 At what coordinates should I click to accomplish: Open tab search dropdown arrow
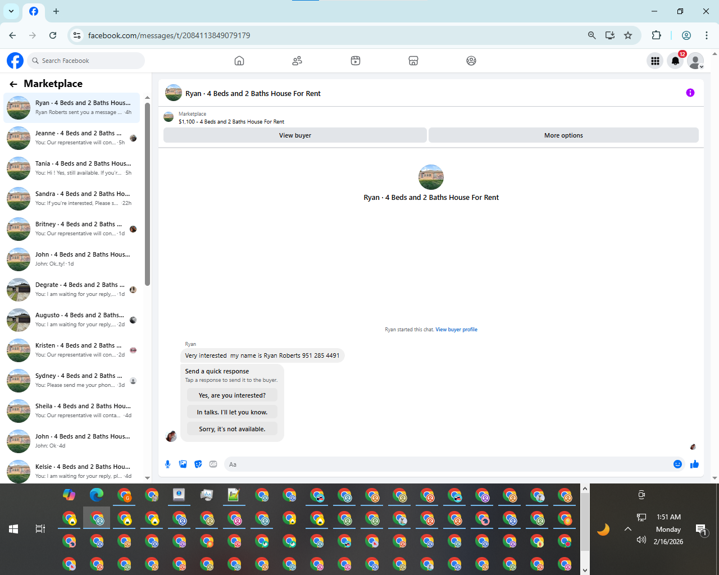click(11, 11)
